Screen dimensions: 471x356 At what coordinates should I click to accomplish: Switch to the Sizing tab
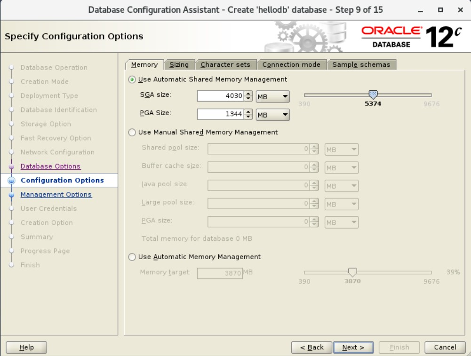tap(179, 64)
